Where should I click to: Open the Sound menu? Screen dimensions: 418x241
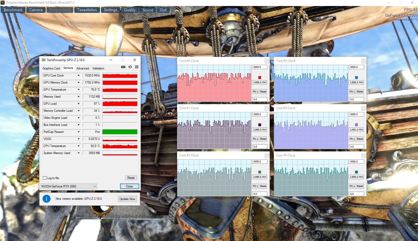point(148,10)
